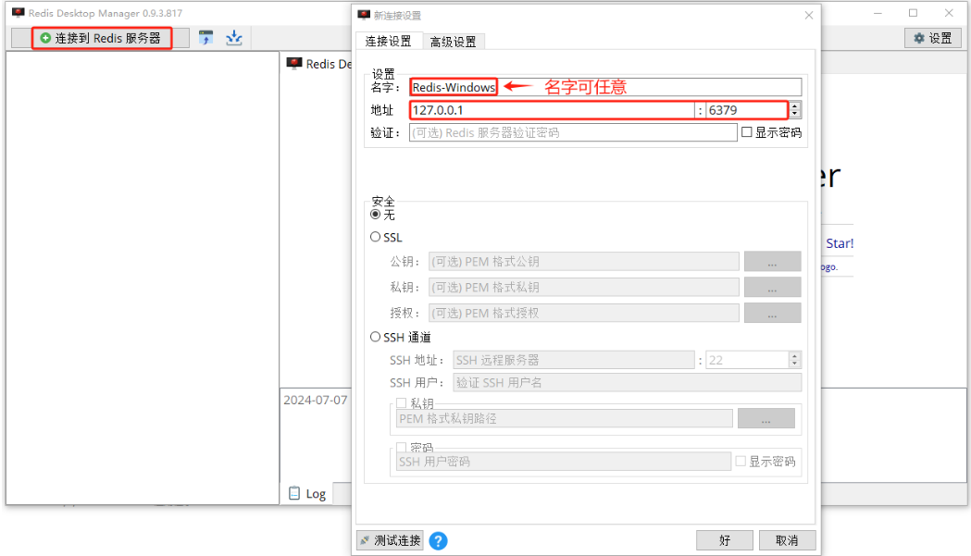Click the import connections toolbar icon
The width and height of the screenshot is (971, 556).
[205, 38]
